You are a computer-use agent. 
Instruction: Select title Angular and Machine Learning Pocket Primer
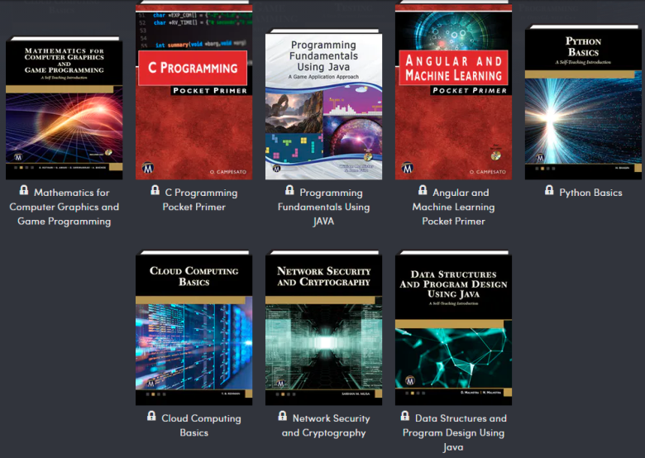[454, 207]
